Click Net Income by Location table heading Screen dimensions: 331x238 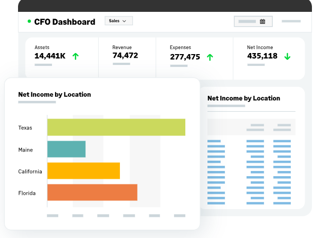(243, 98)
